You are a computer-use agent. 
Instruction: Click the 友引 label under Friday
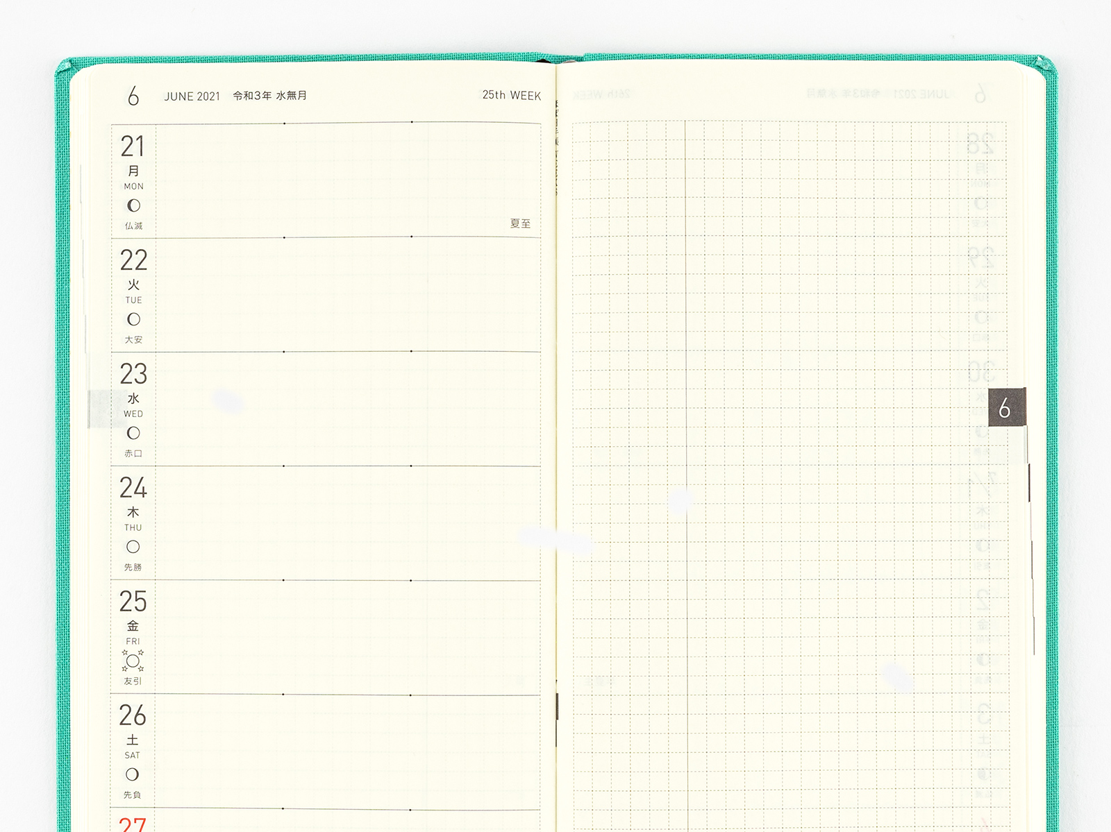133,681
